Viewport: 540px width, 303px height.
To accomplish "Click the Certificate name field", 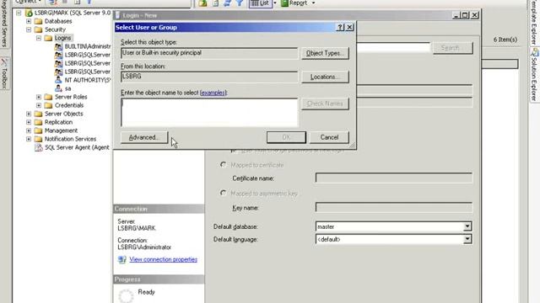I will [394, 178].
